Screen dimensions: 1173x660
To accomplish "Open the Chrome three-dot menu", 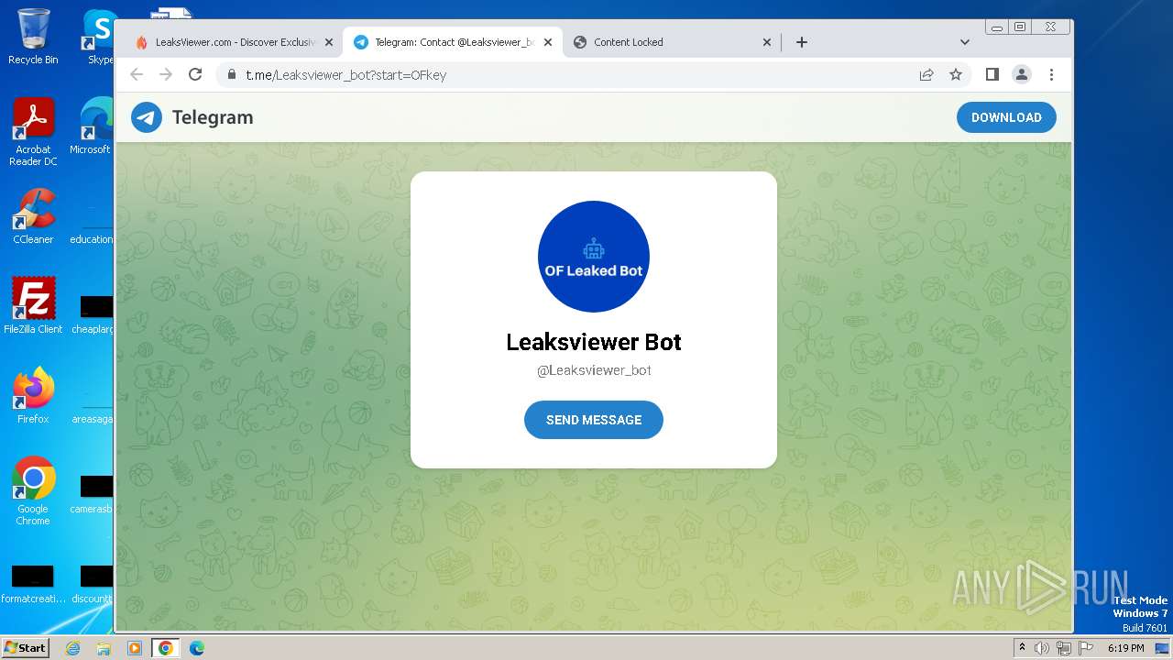I will pos(1051,74).
